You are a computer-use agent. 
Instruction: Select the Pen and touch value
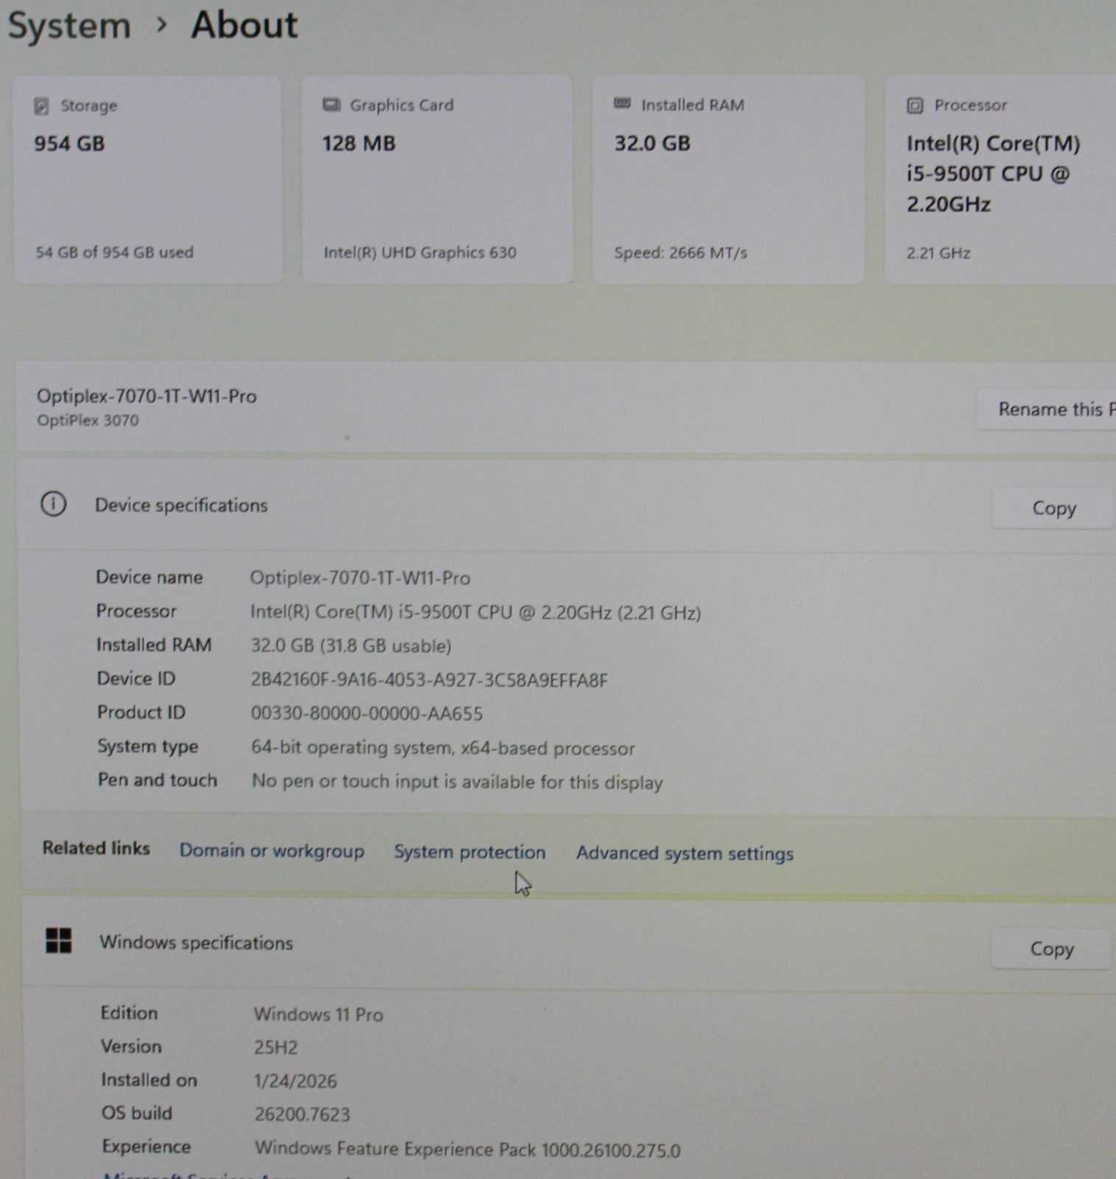(457, 782)
